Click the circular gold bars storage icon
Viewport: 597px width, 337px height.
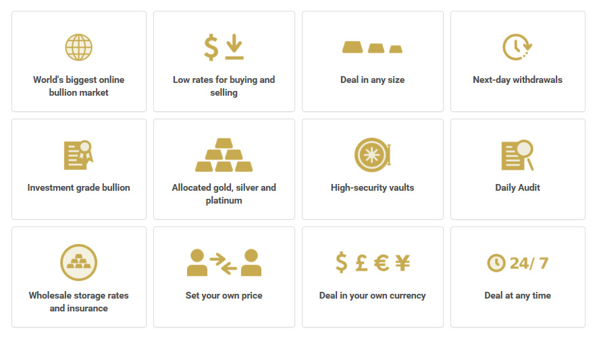79,263
